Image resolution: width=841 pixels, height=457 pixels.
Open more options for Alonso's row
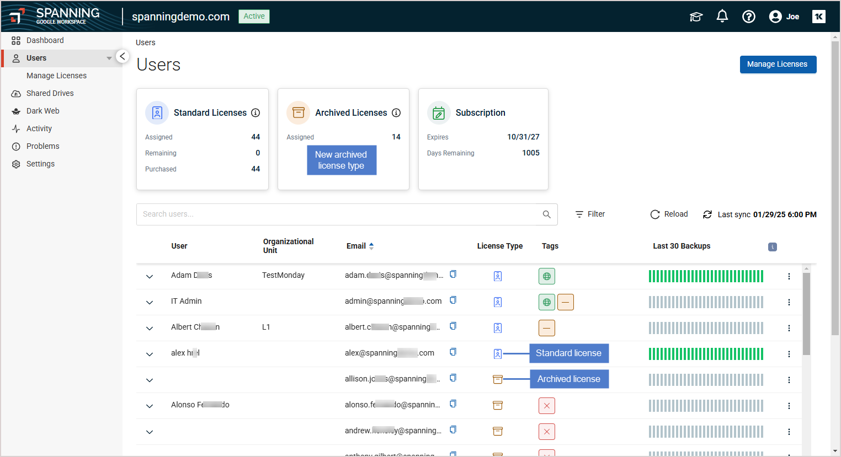point(789,406)
